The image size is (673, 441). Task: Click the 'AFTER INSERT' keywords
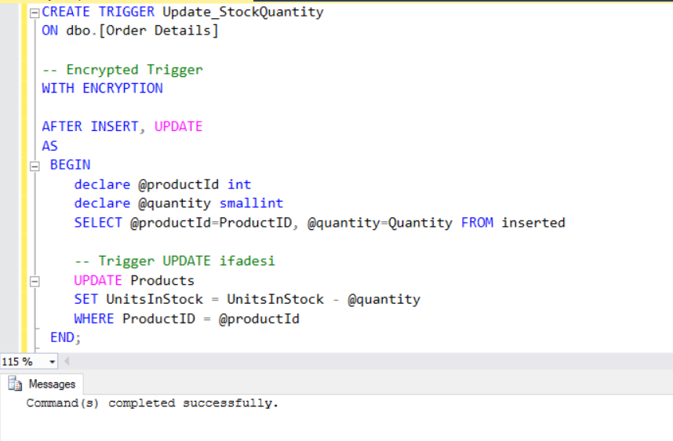point(90,126)
